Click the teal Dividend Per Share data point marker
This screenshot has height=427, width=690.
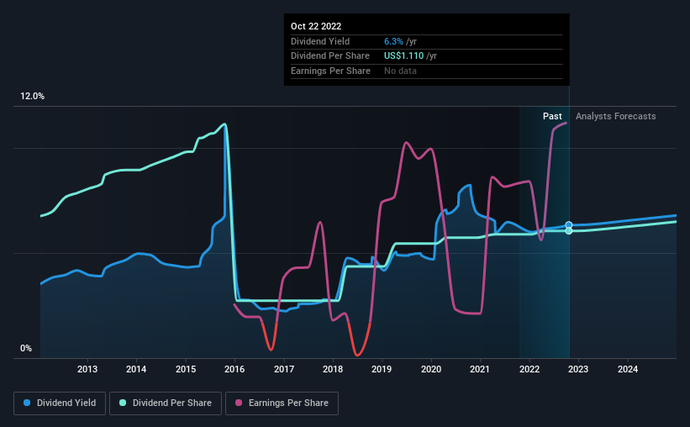pyautogui.click(x=569, y=230)
